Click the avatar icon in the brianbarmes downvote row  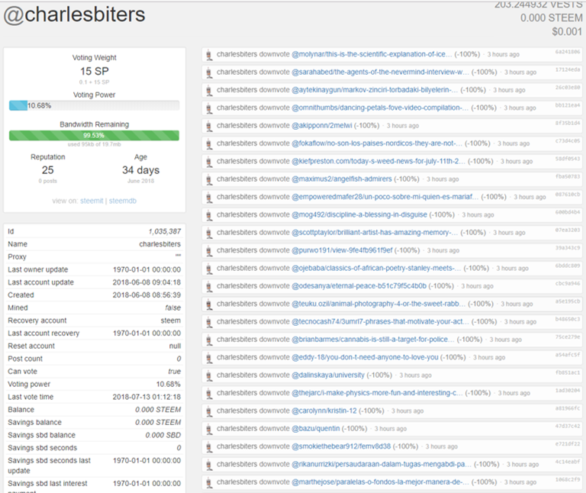pos(209,340)
